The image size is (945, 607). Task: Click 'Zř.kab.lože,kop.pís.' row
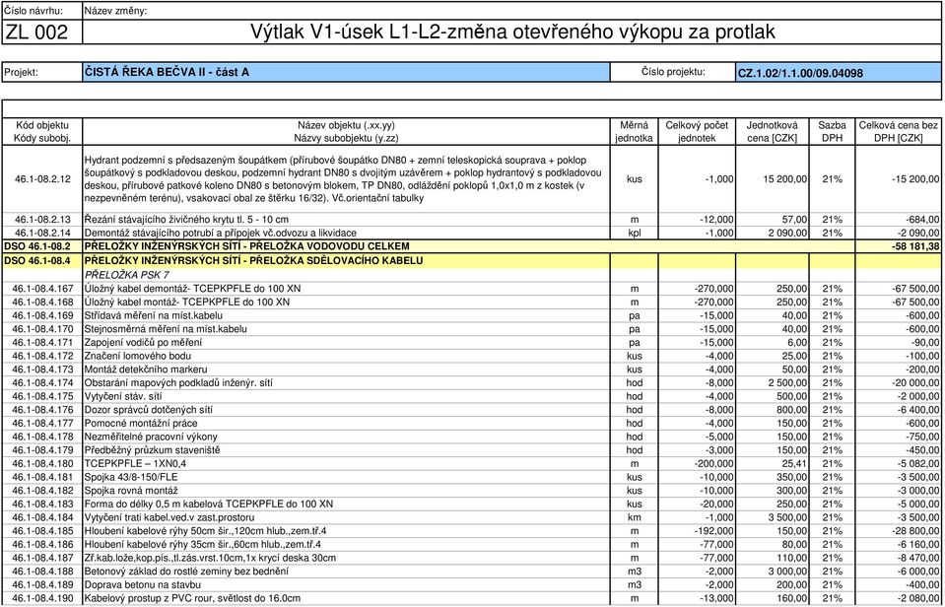472,558
